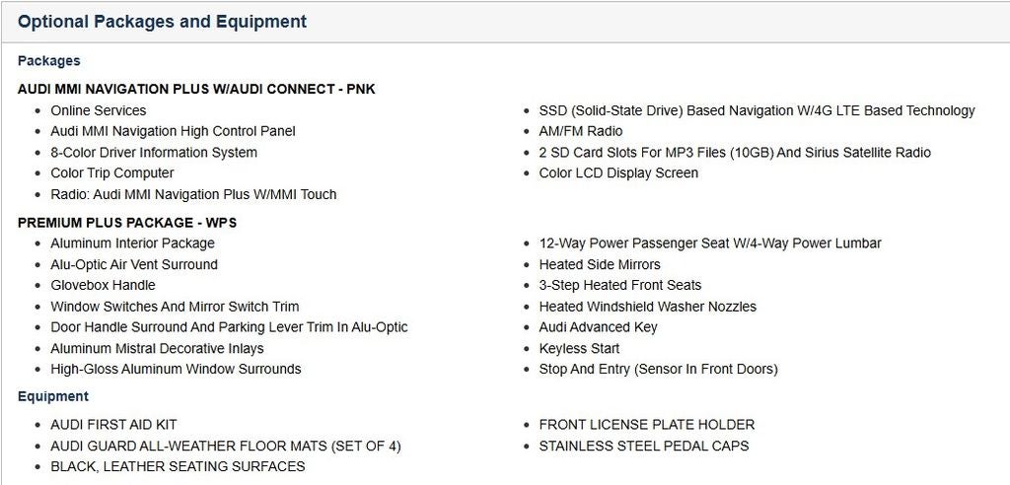The height and width of the screenshot is (485, 1010).
Task: Click the Premium Plus Package - WPS title
Action: [127, 223]
